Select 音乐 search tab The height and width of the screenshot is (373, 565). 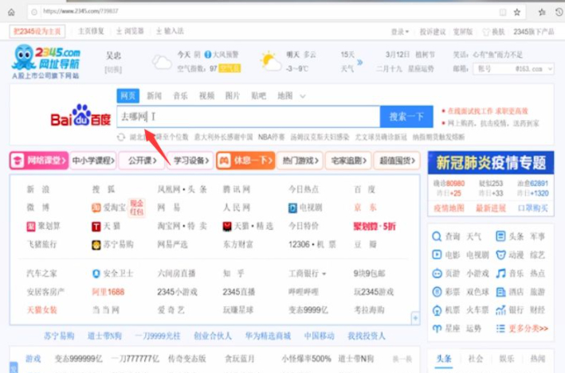(181, 95)
